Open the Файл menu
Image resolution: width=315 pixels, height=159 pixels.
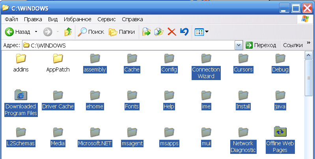(11, 19)
